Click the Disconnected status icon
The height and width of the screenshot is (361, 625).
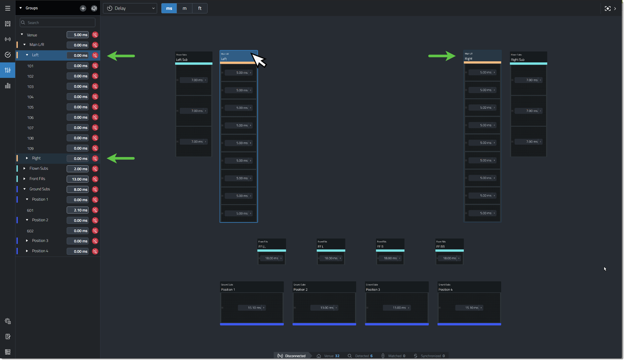pos(280,356)
